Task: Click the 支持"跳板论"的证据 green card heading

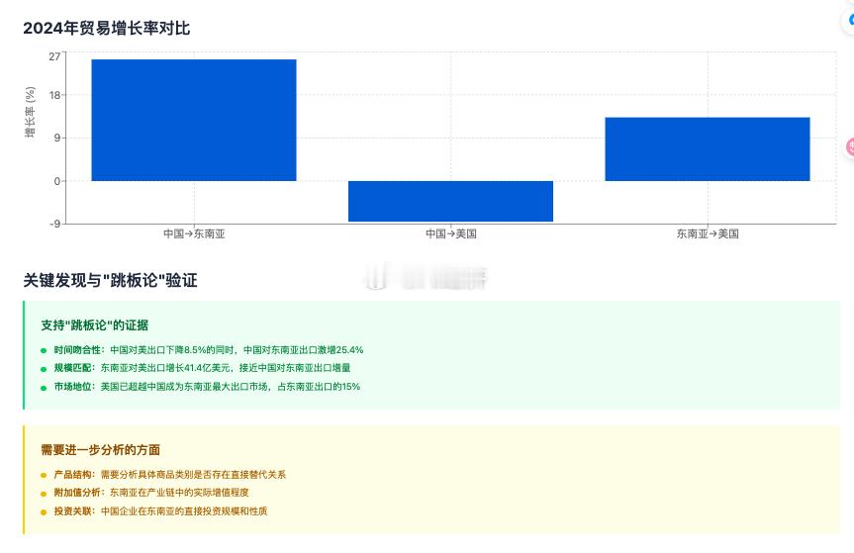Action: pos(95,324)
